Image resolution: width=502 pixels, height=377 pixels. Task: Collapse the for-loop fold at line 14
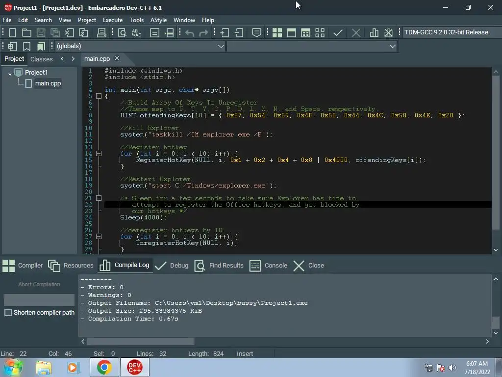point(99,154)
